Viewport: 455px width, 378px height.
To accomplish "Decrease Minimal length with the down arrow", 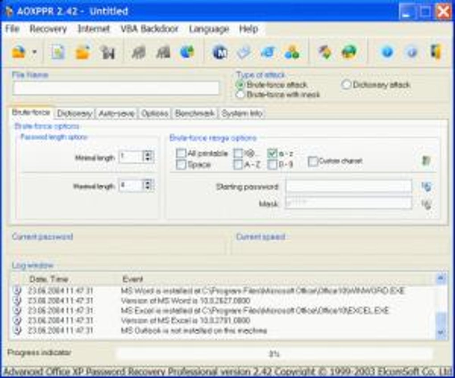I will (x=148, y=159).
